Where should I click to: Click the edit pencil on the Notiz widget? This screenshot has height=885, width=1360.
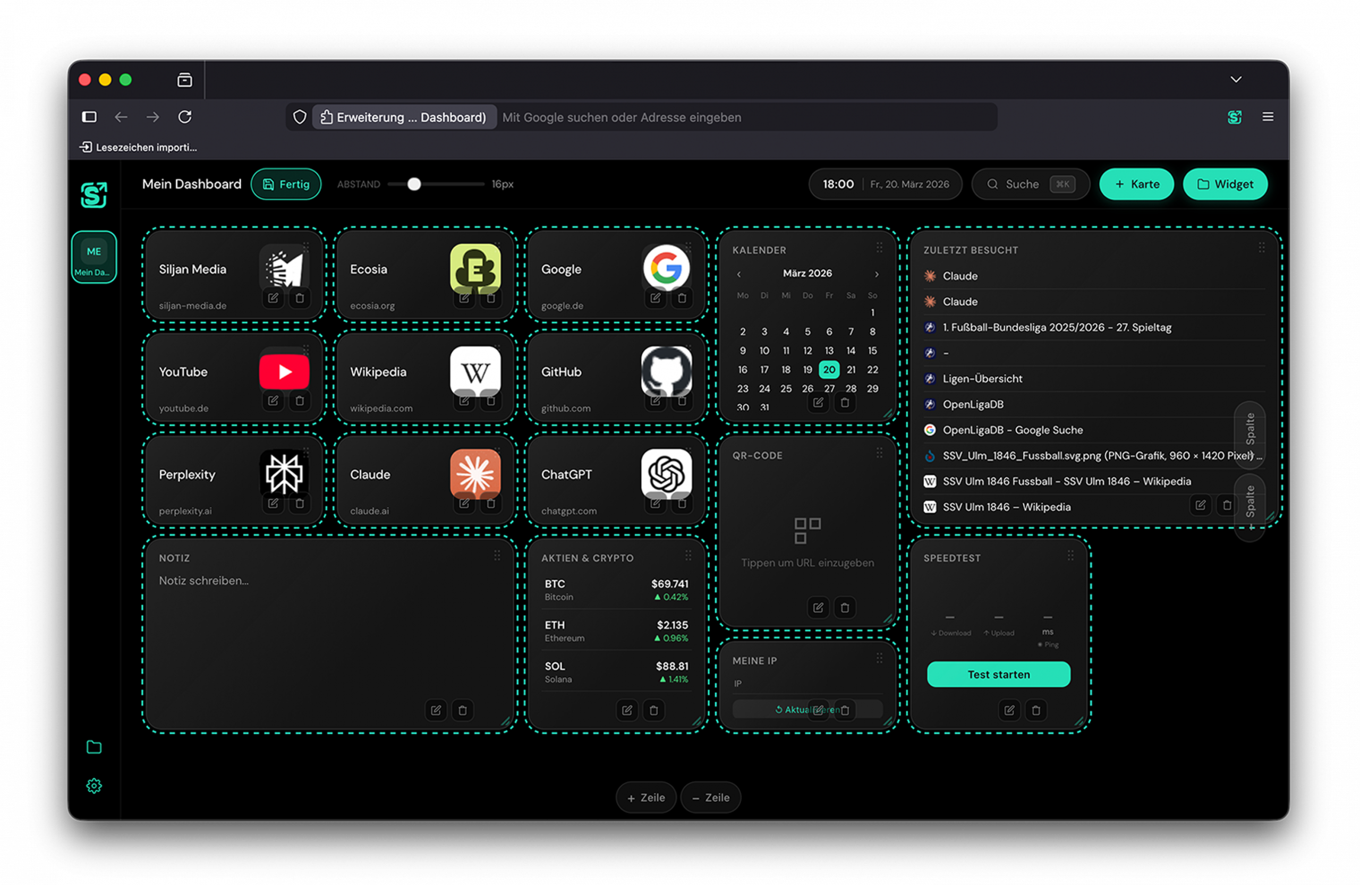(436, 710)
